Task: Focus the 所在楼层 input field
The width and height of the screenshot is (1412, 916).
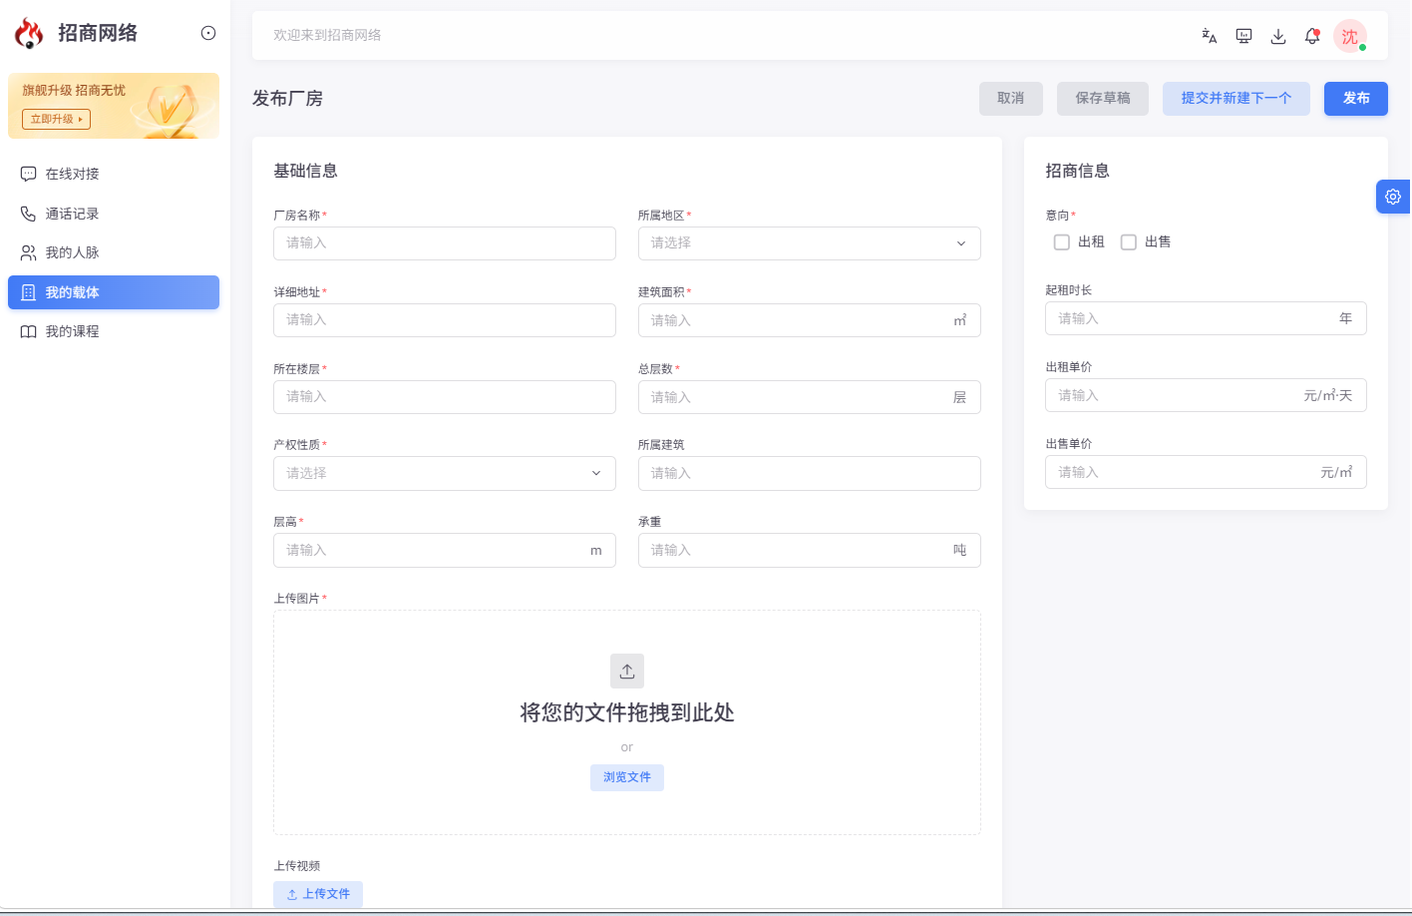Action: coord(445,397)
